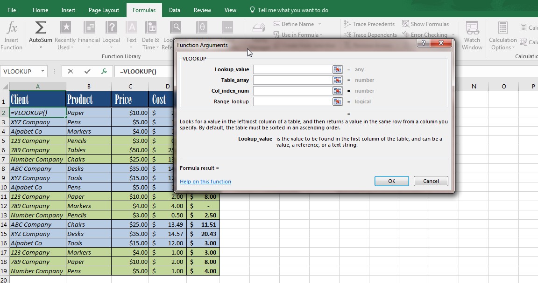The width and height of the screenshot is (538, 283).
Task: Click the dialog help question mark button
Action: point(424,43)
